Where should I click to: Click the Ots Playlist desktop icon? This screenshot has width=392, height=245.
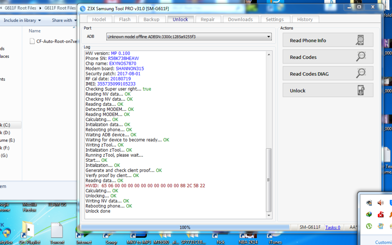pos(29,233)
